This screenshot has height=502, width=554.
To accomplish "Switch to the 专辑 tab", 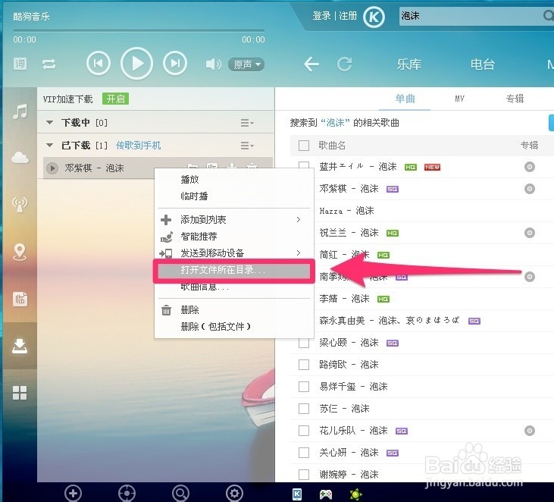I will (515, 99).
